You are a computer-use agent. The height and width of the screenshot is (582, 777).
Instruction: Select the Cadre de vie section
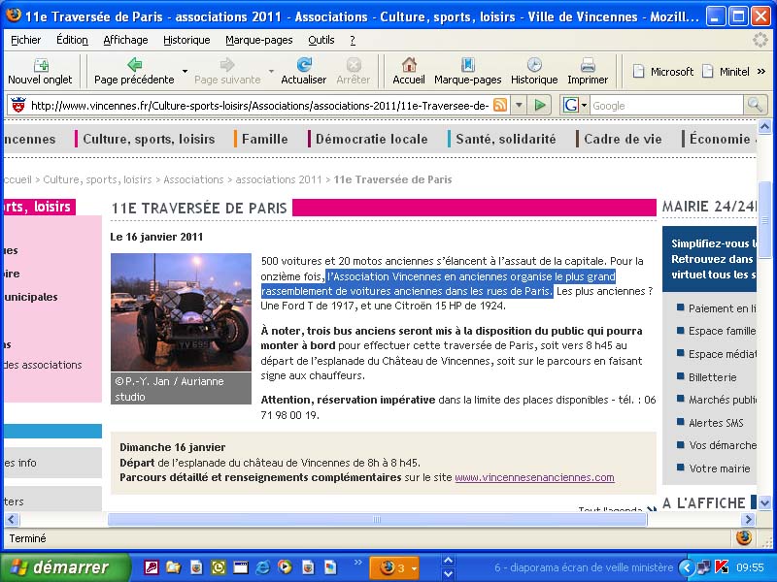[623, 139]
